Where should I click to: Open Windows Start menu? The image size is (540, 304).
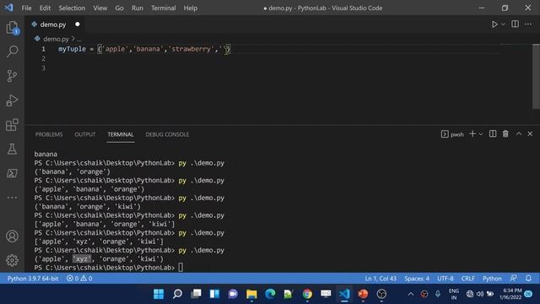click(x=159, y=294)
